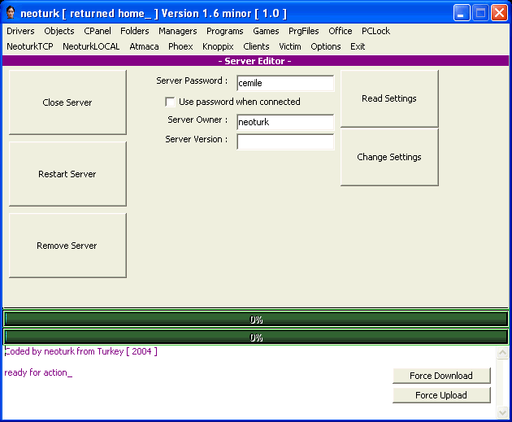Select the empty Server Version field
The height and width of the screenshot is (422, 512).
click(284, 141)
